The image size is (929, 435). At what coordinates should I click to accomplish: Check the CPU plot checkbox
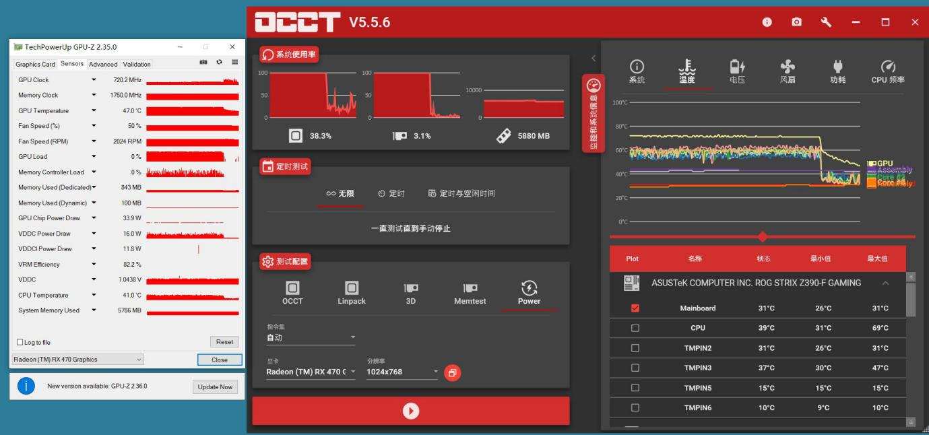pyautogui.click(x=635, y=328)
